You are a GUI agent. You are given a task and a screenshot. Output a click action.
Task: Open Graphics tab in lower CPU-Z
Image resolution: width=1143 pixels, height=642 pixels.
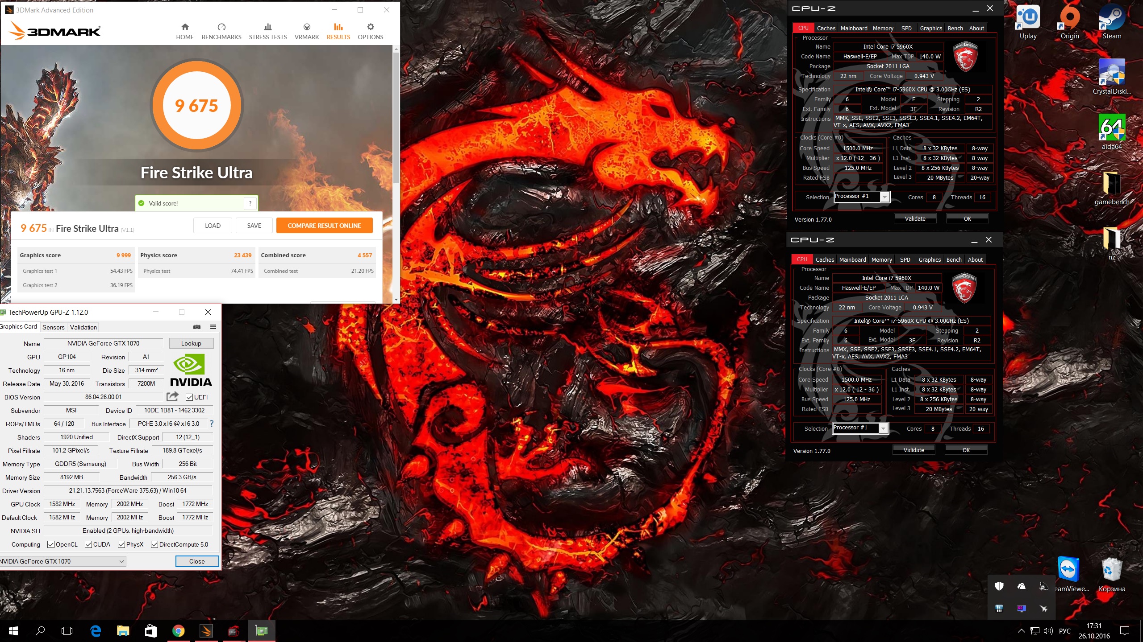point(930,259)
